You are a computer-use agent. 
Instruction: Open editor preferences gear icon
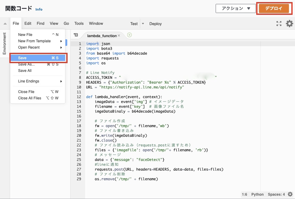tap(289, 24)
